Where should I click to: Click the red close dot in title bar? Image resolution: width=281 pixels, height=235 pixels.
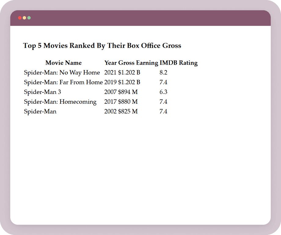point(20,18)
